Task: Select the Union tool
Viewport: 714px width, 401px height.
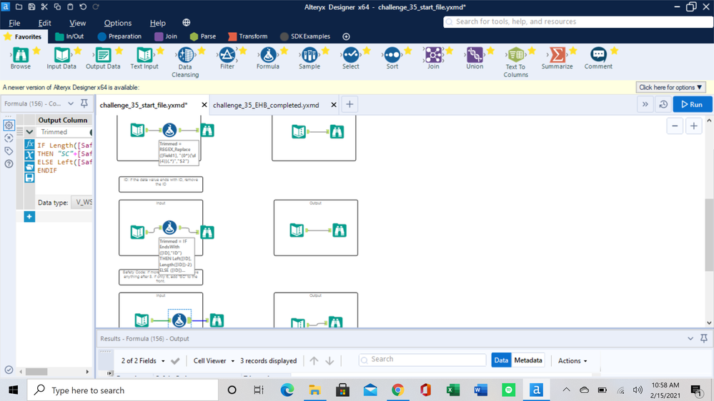Action: (475, 56)
